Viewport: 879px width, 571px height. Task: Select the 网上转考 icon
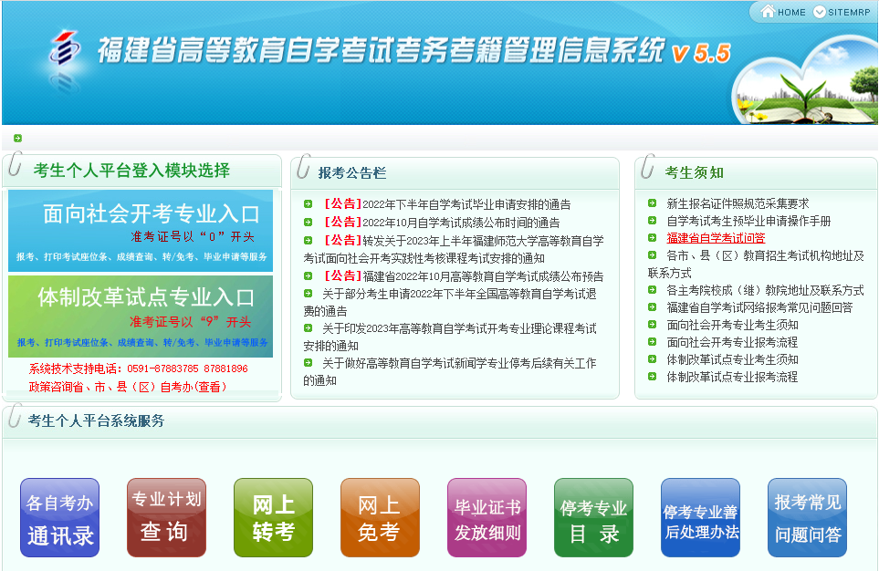click(x=272, y=516)
